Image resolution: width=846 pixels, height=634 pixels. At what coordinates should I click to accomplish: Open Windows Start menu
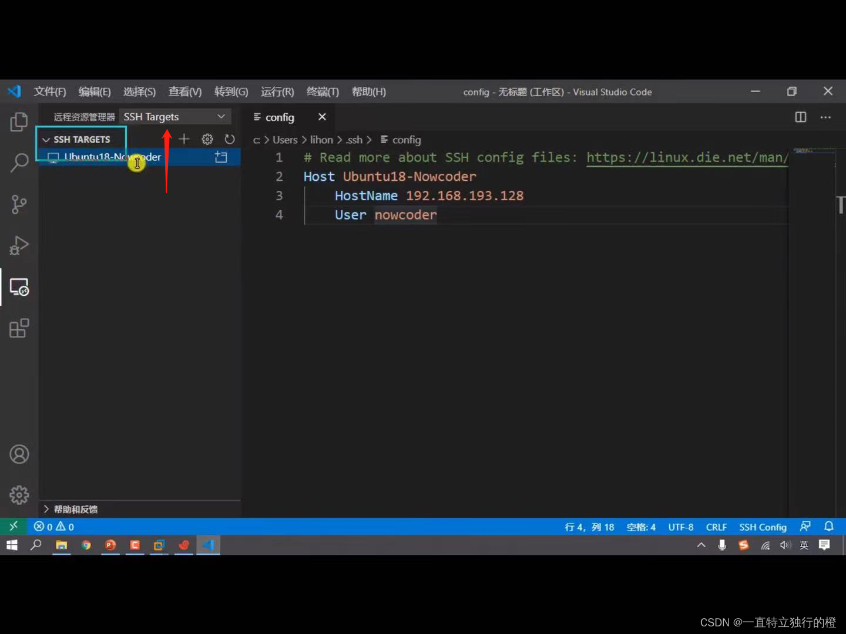[12, 545]
